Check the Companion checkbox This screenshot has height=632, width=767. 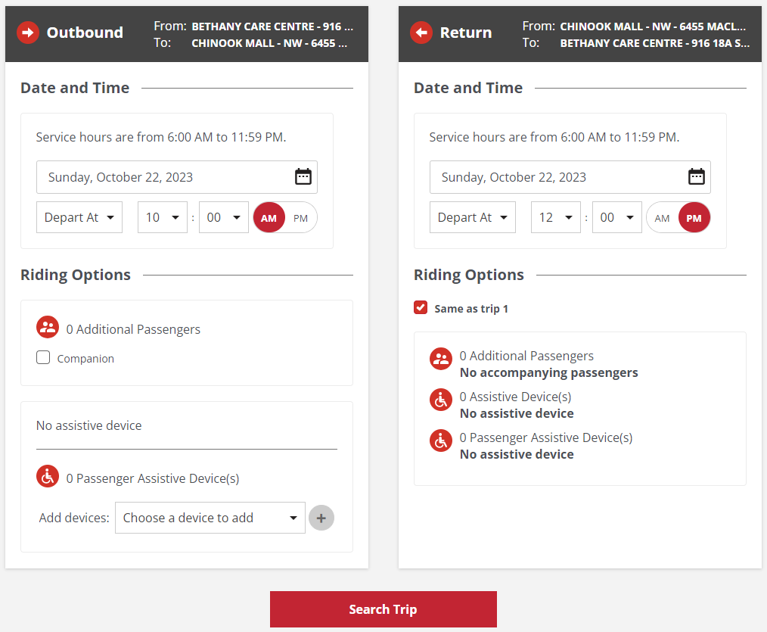(x=44, y=358)
